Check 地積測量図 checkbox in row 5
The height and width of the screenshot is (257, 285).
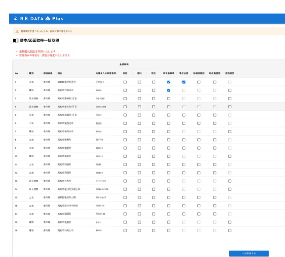(199, 115)
